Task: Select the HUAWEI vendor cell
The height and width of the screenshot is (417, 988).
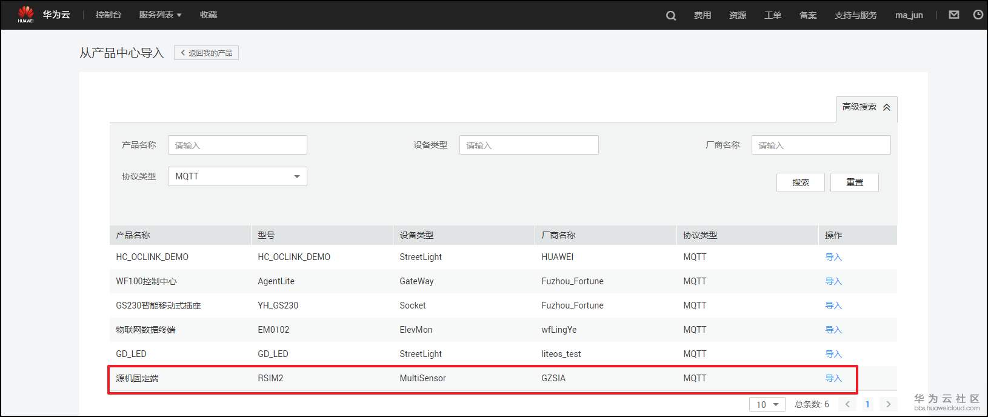Action: 558,257
